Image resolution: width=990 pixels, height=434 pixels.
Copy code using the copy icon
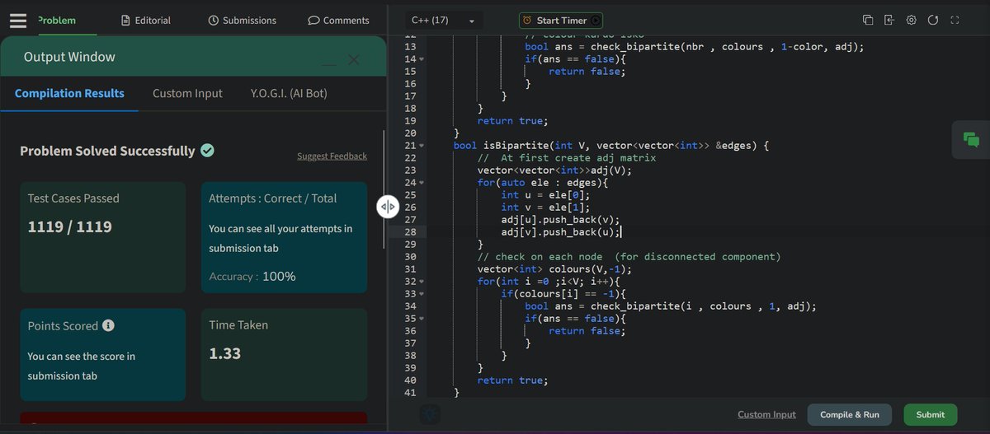[x=868, y=20]
